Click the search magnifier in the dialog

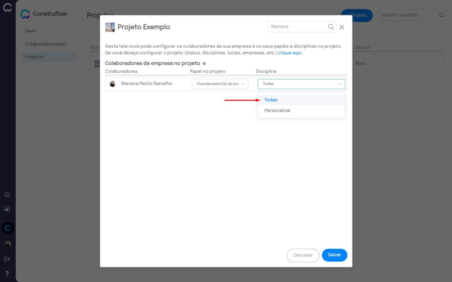pos(330,27)
